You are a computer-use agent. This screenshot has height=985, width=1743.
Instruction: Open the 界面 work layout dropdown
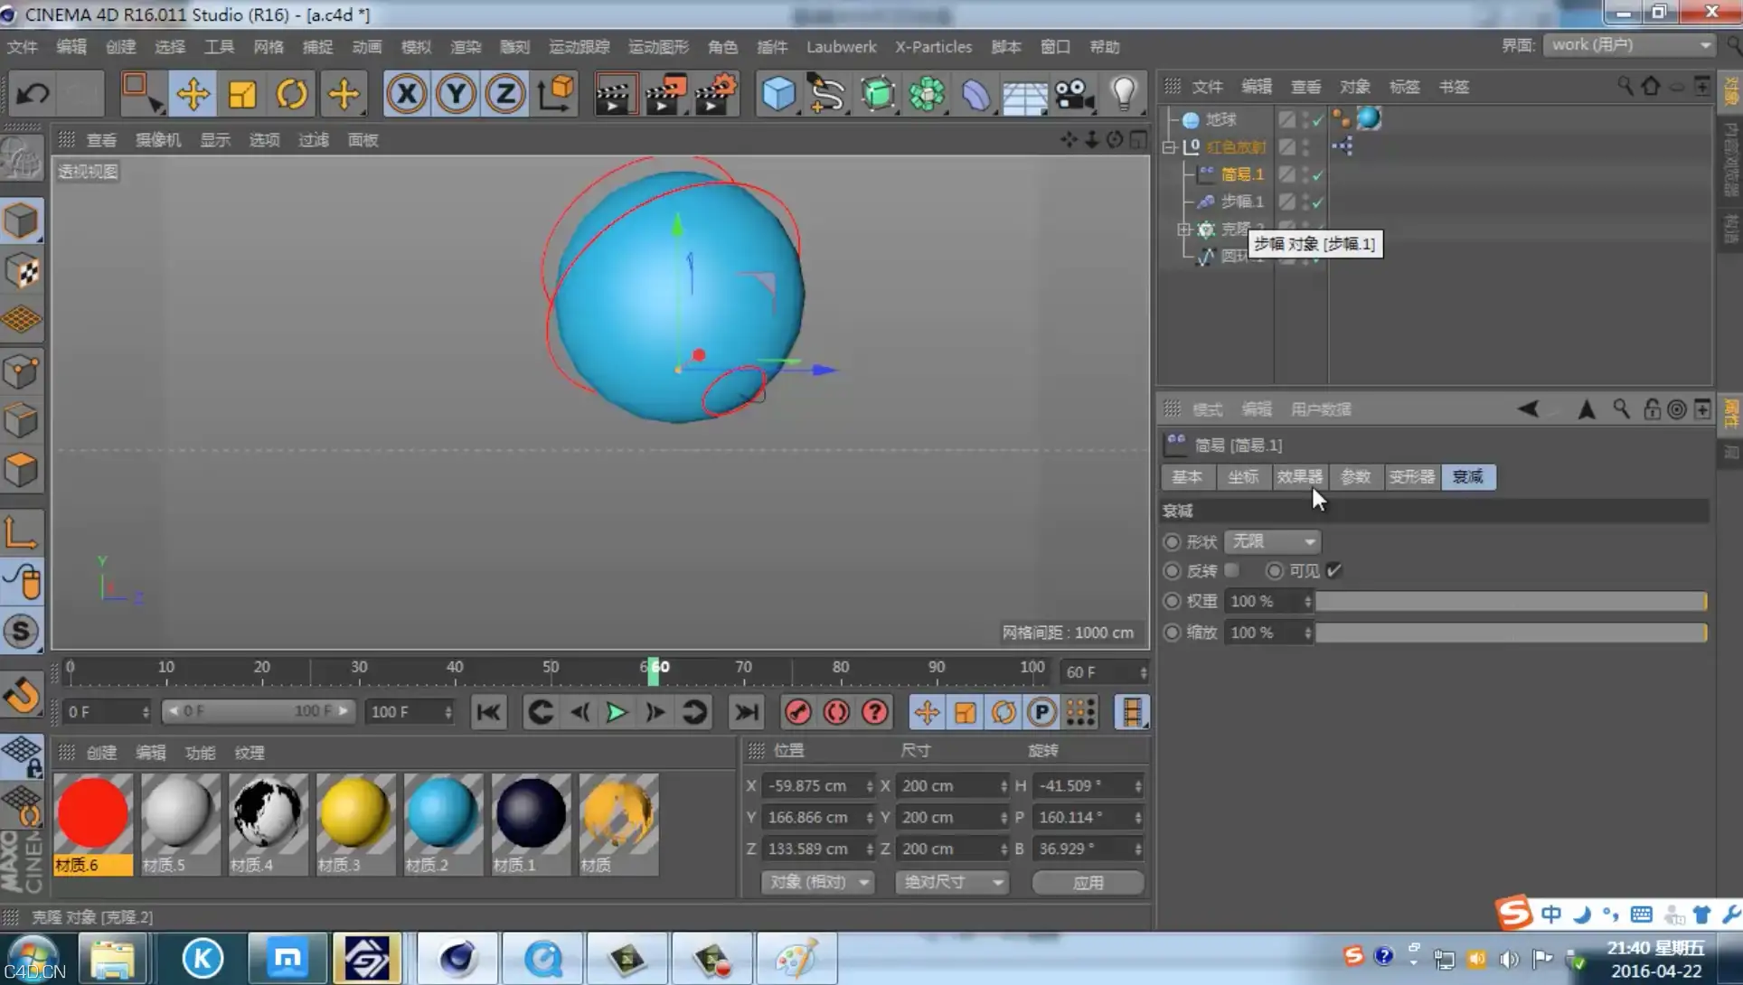pyautogui.click(x=1629, y=45)
